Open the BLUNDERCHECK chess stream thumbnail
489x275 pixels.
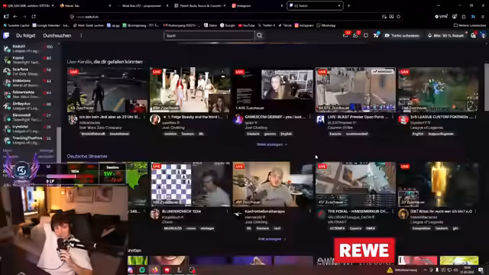pyautogui.click(x=190, y=184)
